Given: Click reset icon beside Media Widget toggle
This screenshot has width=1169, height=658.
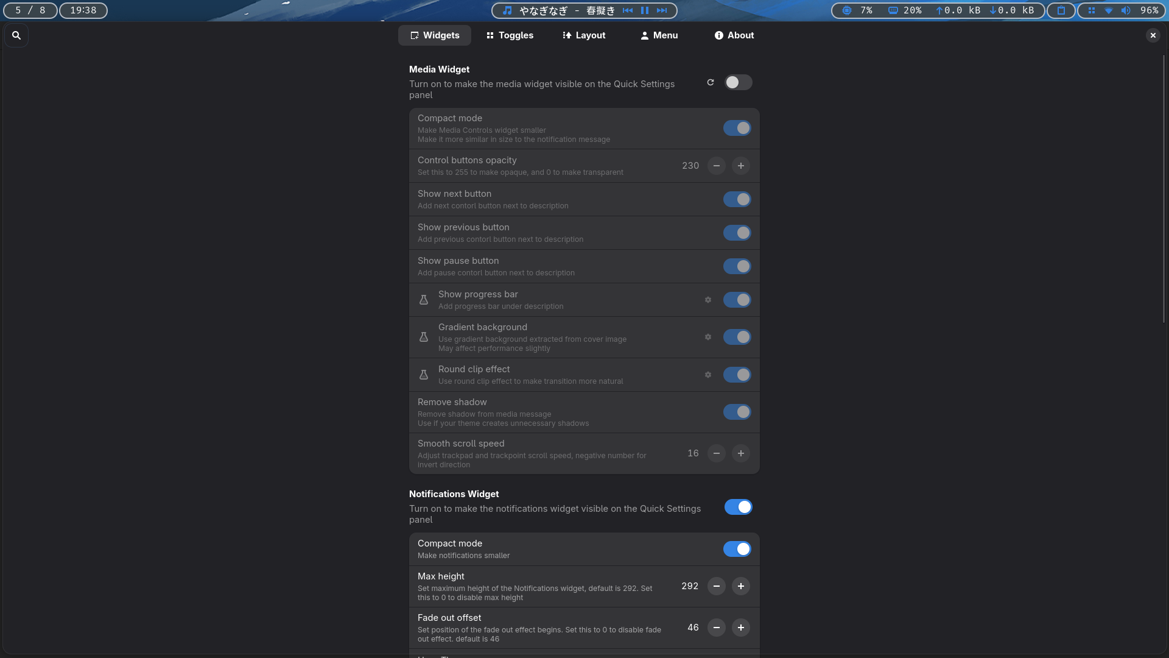Looking at the screenshot, I should click(x=710, y=82).
